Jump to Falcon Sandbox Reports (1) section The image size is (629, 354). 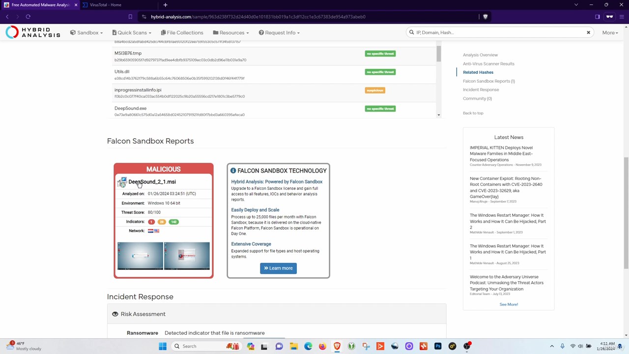(x=489, y=81)
